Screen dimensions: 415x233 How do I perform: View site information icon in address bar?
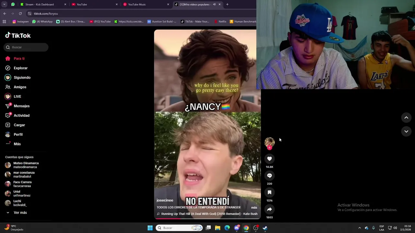[30, 14]
